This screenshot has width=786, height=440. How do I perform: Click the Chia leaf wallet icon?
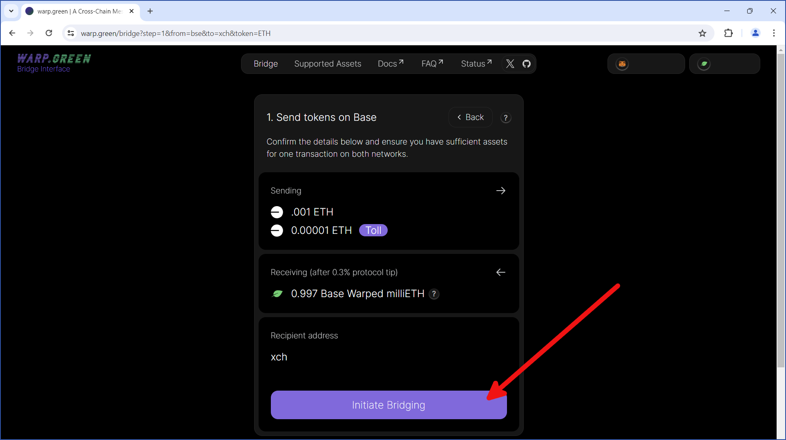point(703,64)
